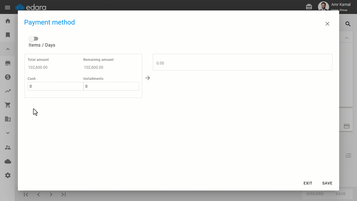
Task: Open the shopping cart icon in sidebar
Action: (x=8, y=105)
